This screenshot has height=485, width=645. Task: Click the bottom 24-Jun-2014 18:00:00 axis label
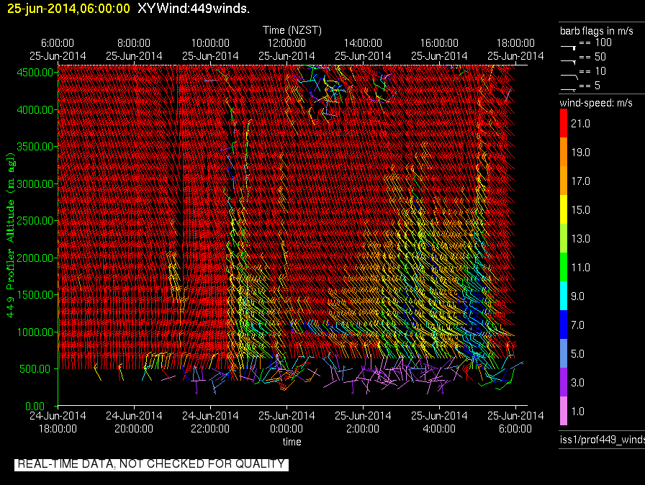coord(58,422)
